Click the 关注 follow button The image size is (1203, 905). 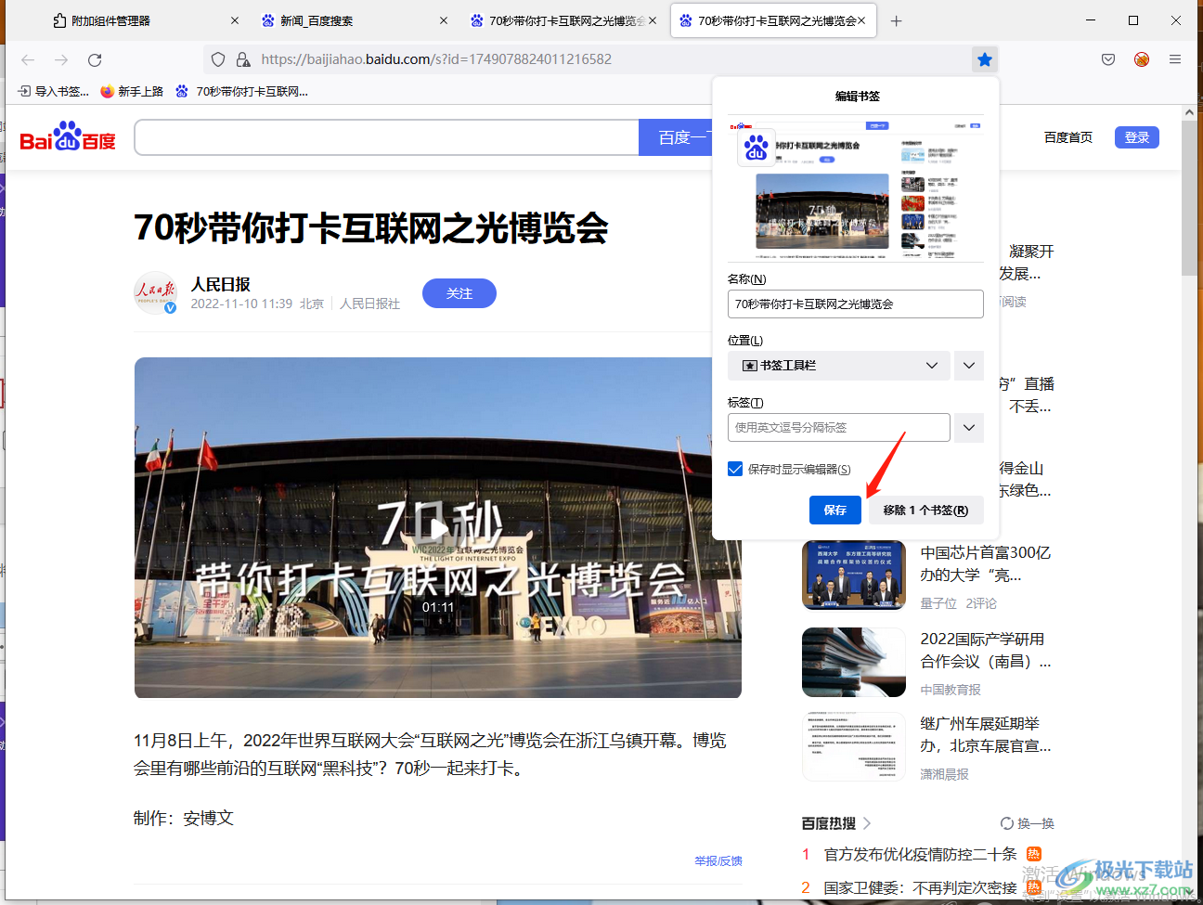[x=459, y=293]
